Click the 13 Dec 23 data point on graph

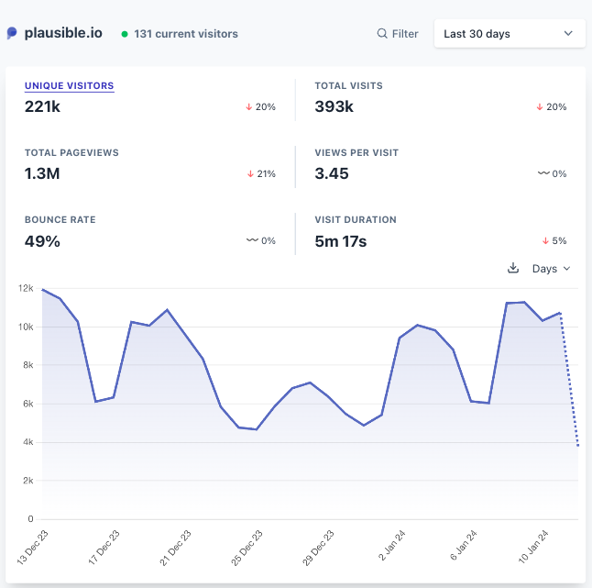click(42, 290)
